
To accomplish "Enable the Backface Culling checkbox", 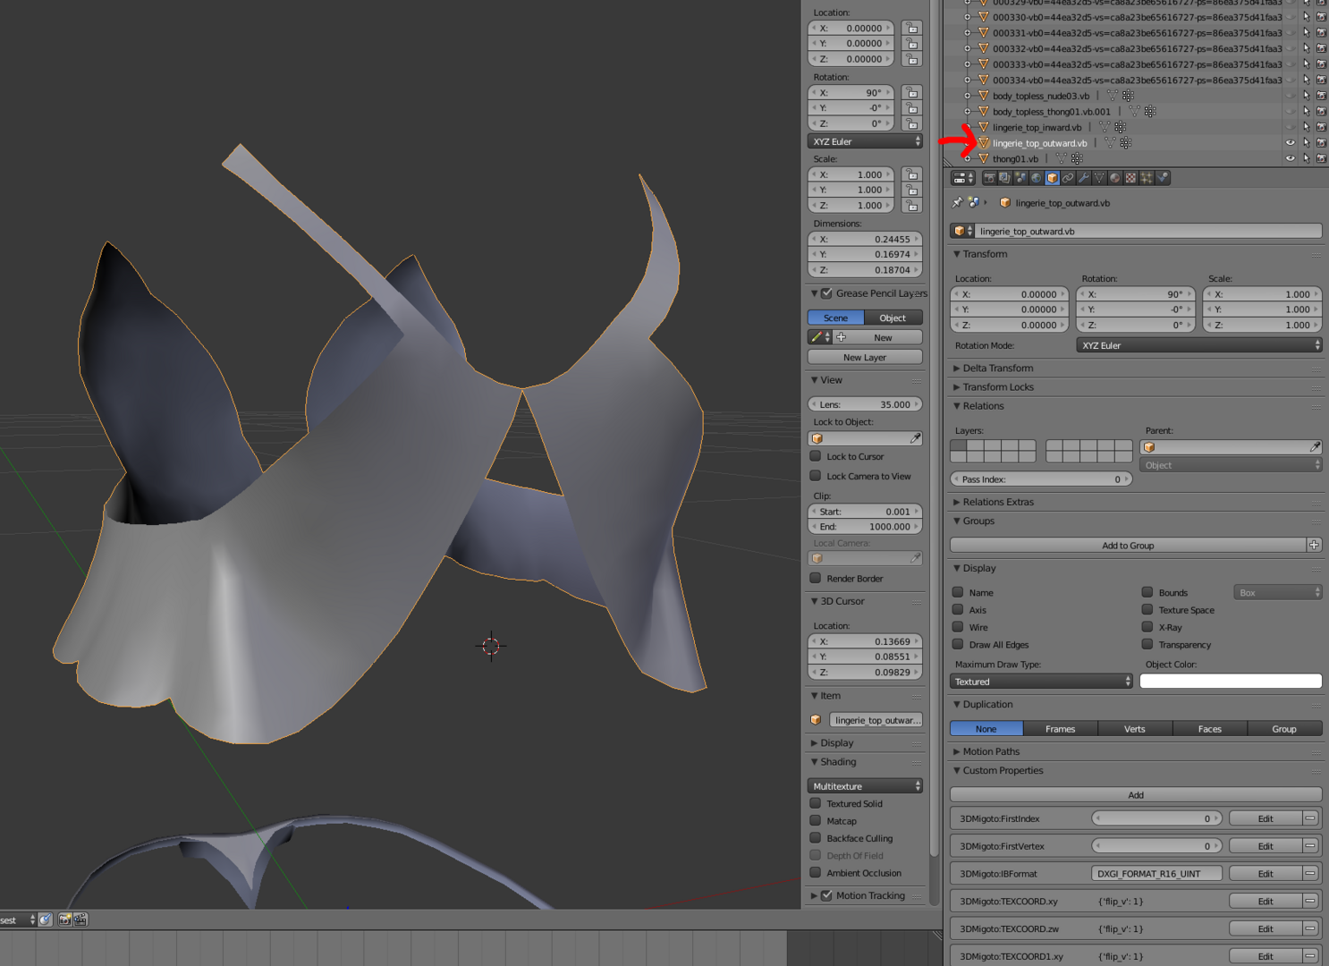I will [x=816, y=838].
